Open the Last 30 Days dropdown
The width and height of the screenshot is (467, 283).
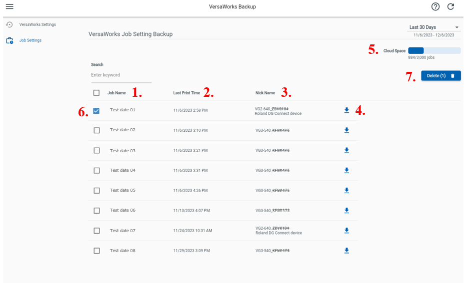pyautogui.click(x=433, y=27)
